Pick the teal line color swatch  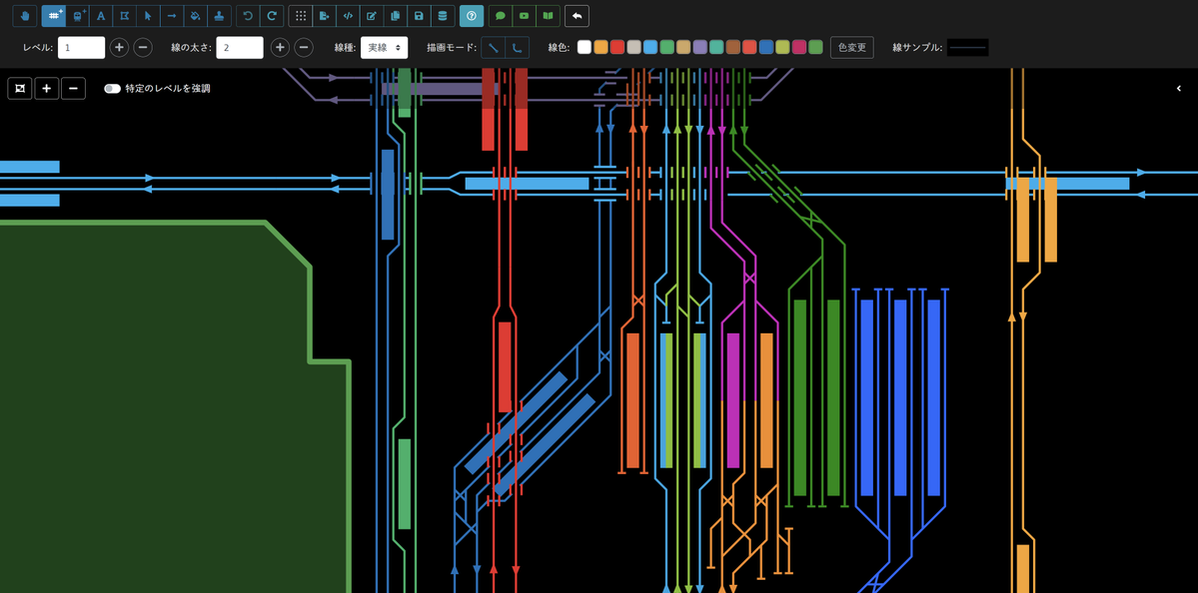(x=715, y=47)
